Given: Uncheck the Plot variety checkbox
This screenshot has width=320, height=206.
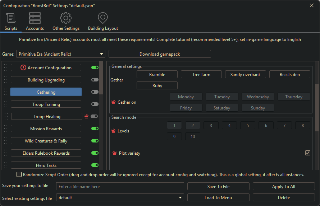Looking at the screenshot, I should (x=308, y=153).
